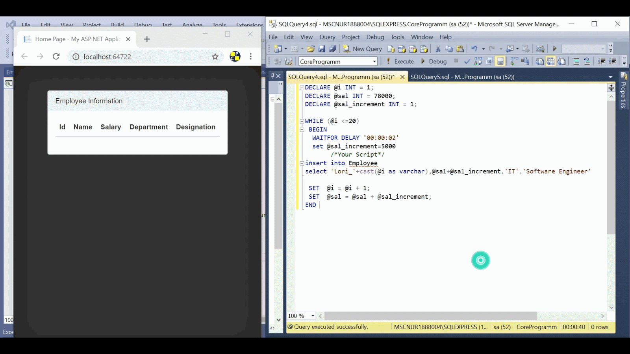630x354 pixels.
Task: Toggle auto-hide pin on the side panel
Action: click(272, 75)
